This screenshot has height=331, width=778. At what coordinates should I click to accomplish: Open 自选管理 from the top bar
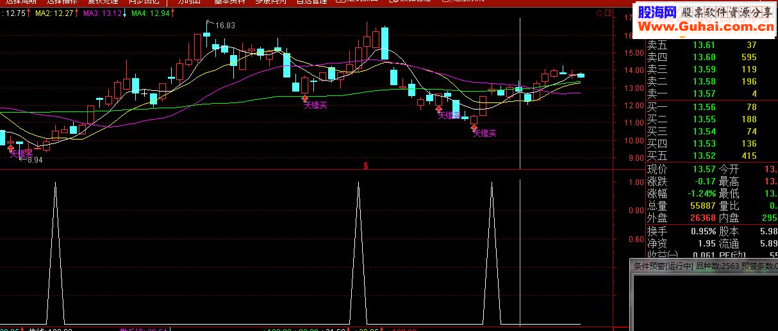click(312, 2)
